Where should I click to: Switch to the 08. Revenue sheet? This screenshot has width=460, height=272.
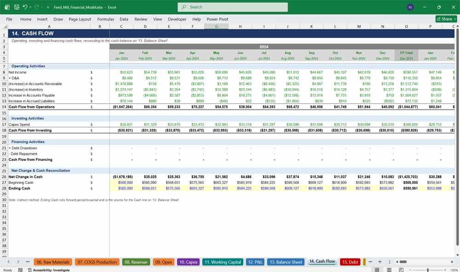pos(136,262)
